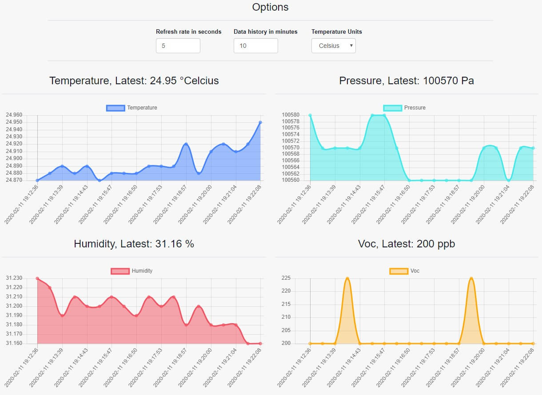The image size is (542, 395).
Task: Click the red Humidity legend swatch
Action: coord(120,271)
